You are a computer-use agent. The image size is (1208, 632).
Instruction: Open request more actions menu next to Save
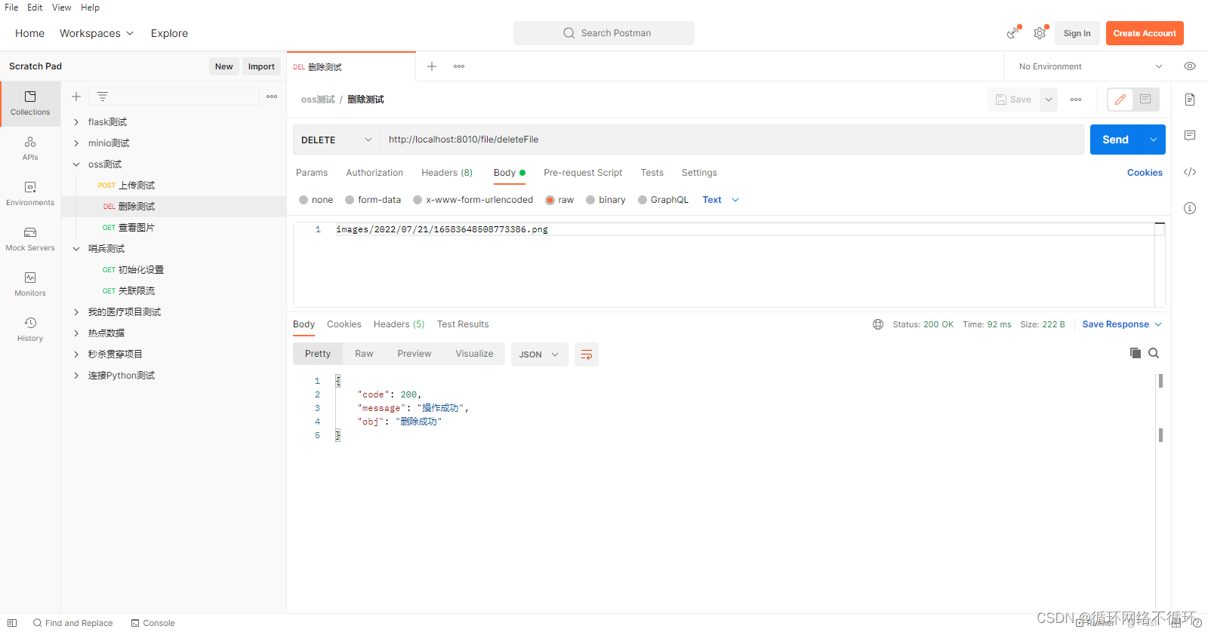click(x=1076, y=100)
